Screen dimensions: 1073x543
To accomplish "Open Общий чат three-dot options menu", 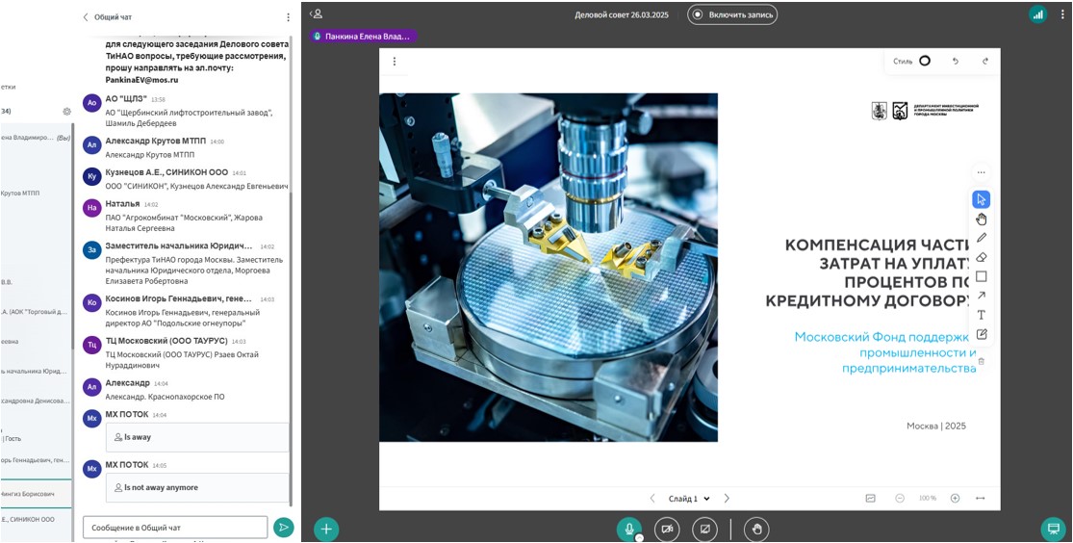I will pos(288,17).
